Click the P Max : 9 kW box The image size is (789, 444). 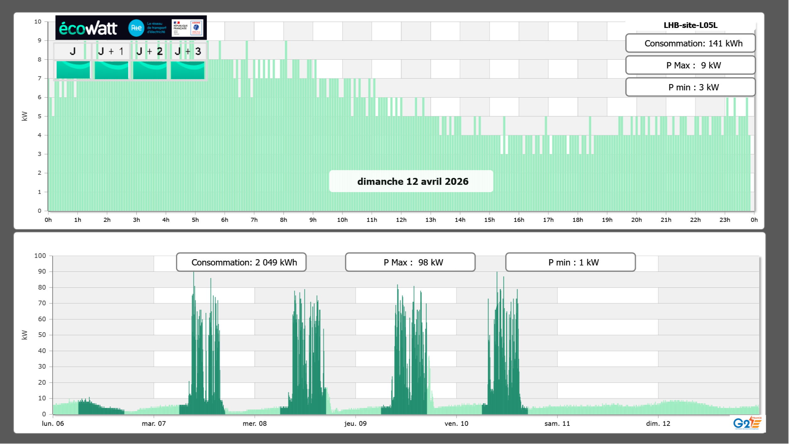[690, 65]
